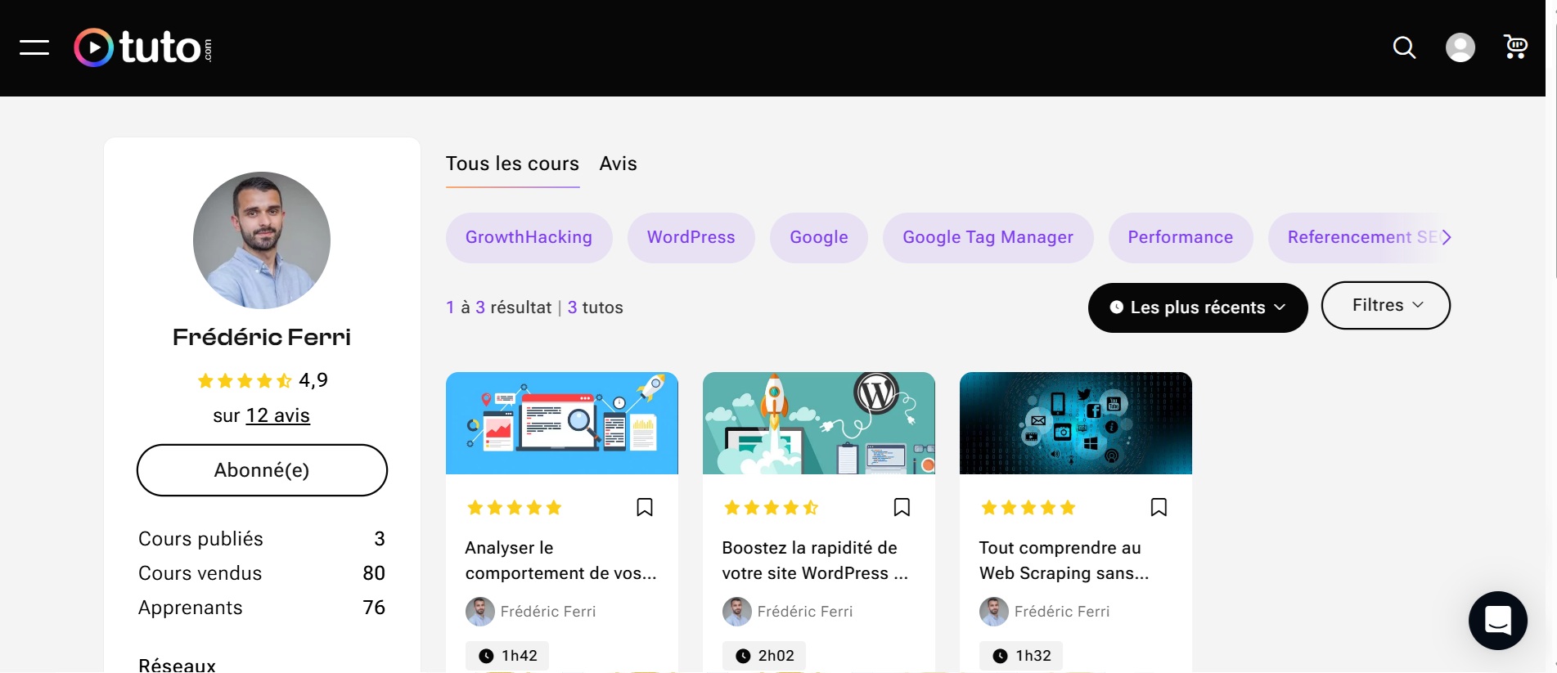Open the hamburger navigation menu
The height and width of the screenshot is (673, 1557).
pyautogui.click(x=34, y=47)
